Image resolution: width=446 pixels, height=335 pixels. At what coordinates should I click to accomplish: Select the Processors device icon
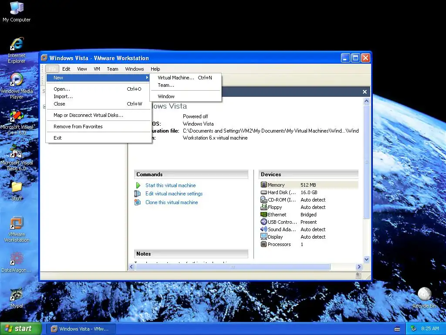tap(264, 244)
